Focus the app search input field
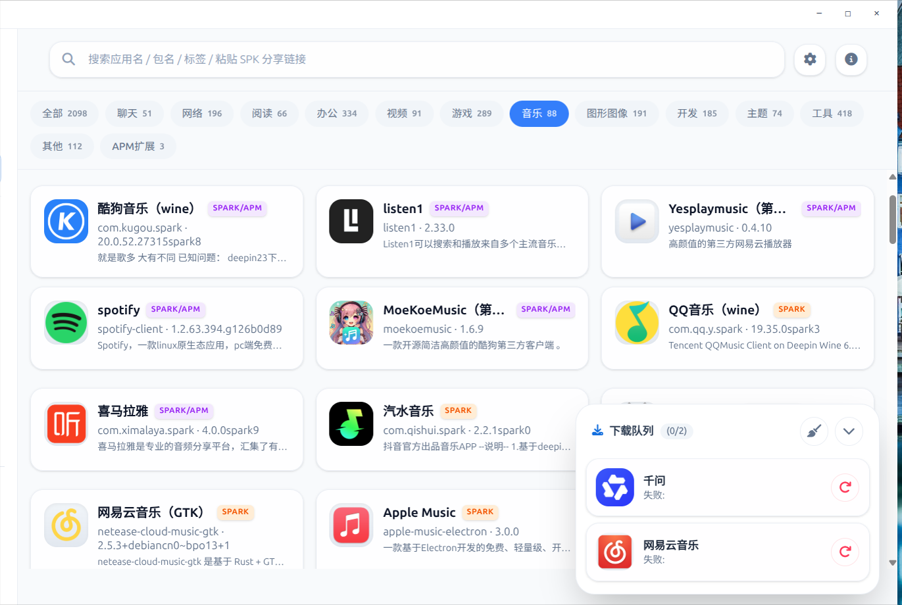902x605 pixels. pyautogui.click(x=417, y=59)
